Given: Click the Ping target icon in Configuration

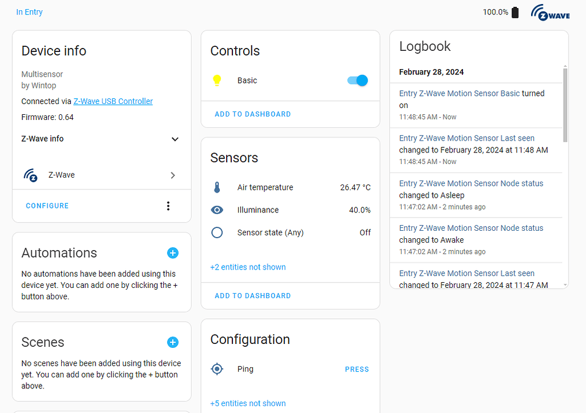Looking at the screenshot, I should pos(217,368).
